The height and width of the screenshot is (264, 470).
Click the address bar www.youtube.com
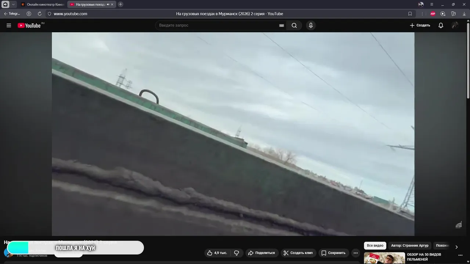(70, 14)
